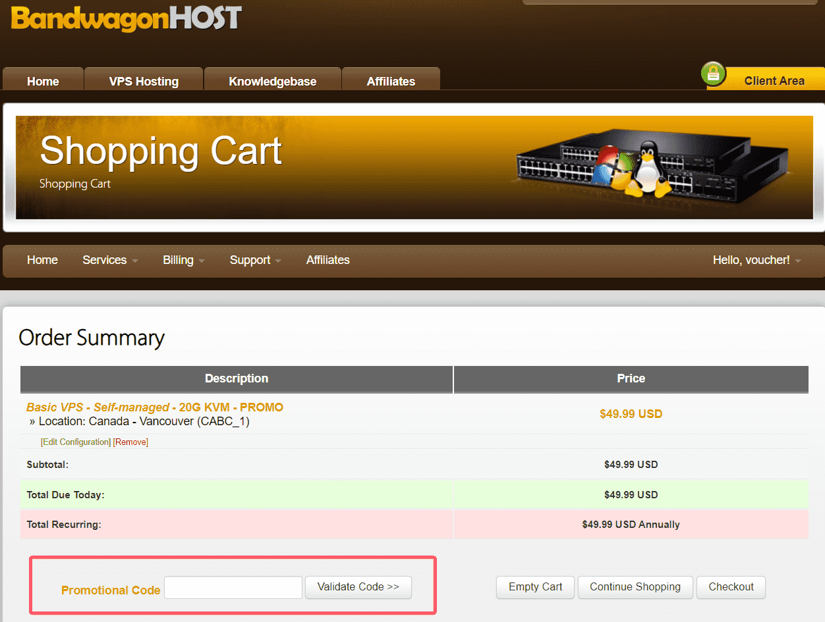Expand the Support dropdown menu
The height and width of the screenshot is (622, 825).
point(256,260)
